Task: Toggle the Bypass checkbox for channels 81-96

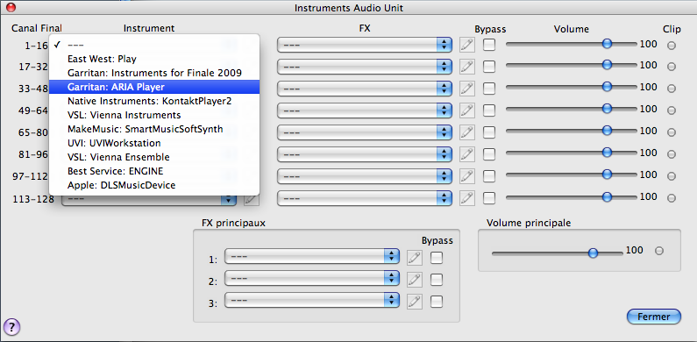Action: (x=489, y=153)
